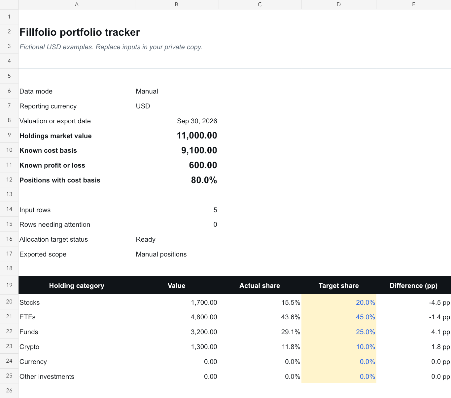Select column E header
This screenshot has height=398, width=451.
point(414,5)
